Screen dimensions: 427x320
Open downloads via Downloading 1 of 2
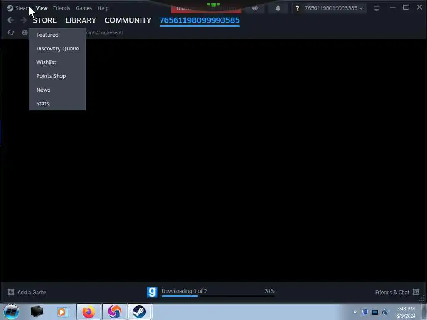click(184, 291)
